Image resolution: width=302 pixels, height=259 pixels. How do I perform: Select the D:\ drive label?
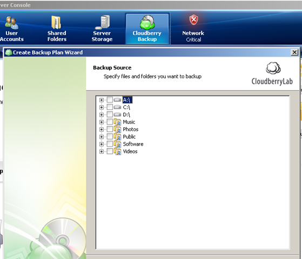[x=126, y=115]
